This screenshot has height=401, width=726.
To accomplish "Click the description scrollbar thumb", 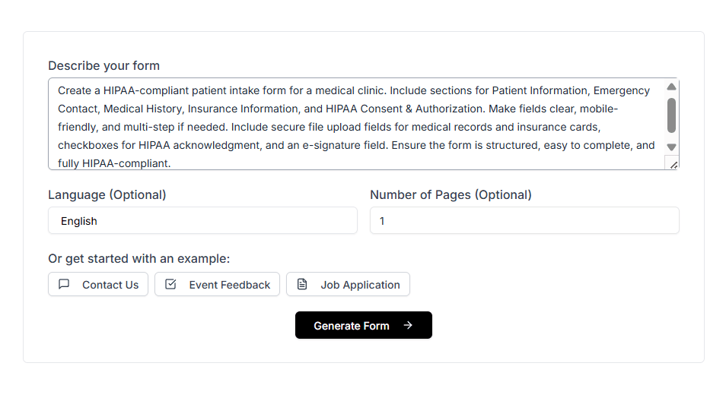I will click(x=671, y=115).
